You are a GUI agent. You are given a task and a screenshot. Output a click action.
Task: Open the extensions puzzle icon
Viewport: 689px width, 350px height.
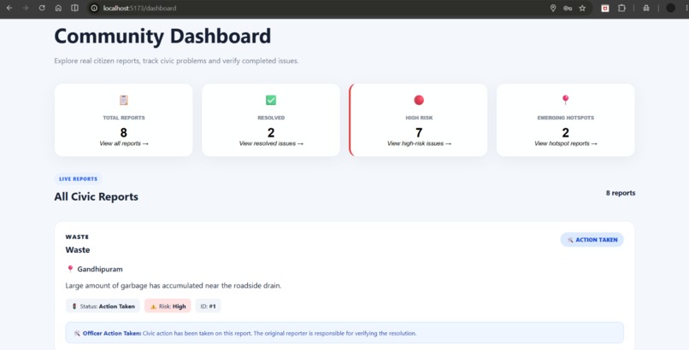pyautogui.click(x=621, y=8)
